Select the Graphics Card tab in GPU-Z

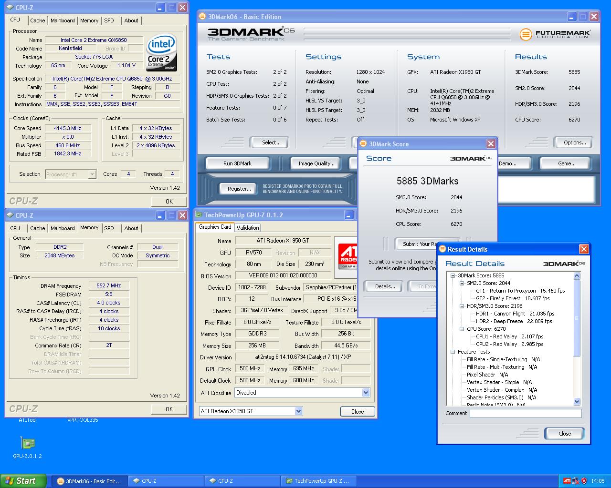215,227
